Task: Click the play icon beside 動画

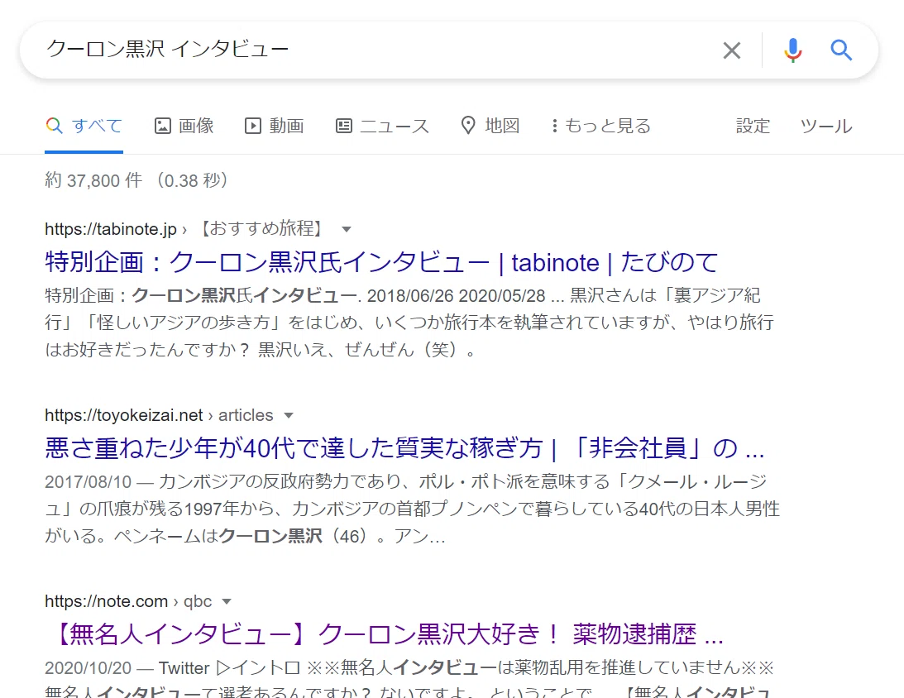Action: 252,126
